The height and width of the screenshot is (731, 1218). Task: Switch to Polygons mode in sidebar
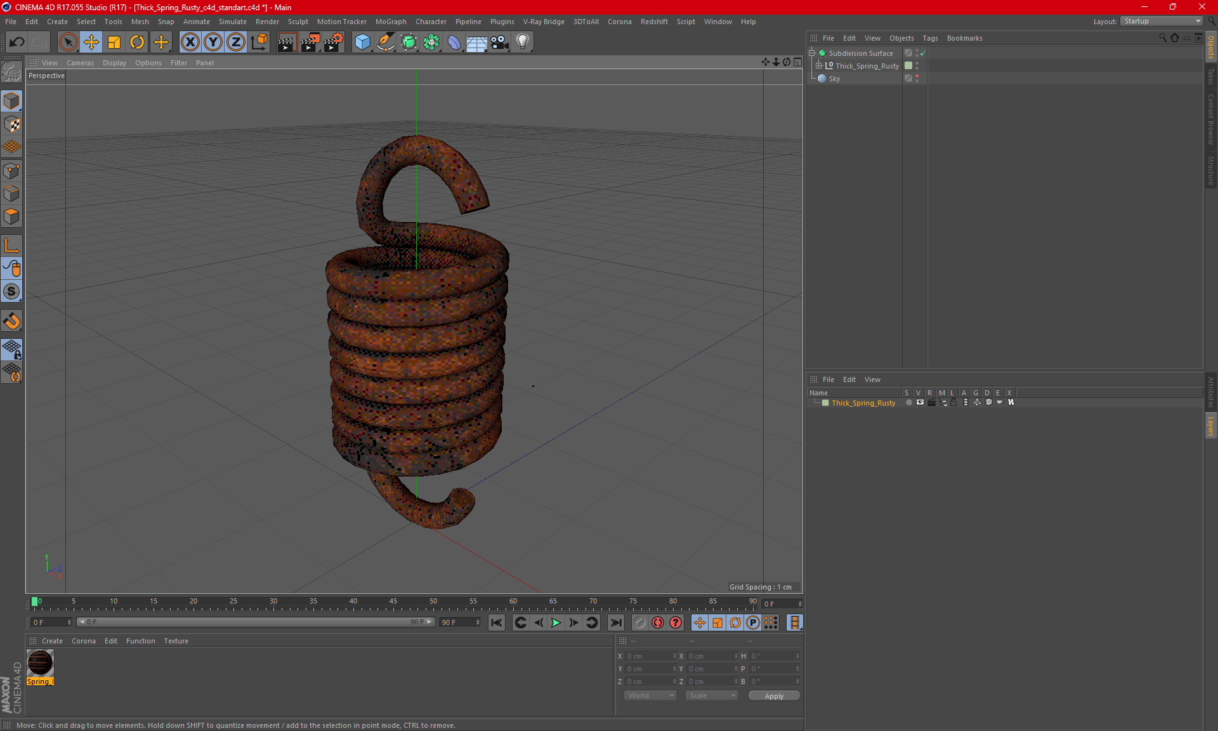tap(11, 216)
